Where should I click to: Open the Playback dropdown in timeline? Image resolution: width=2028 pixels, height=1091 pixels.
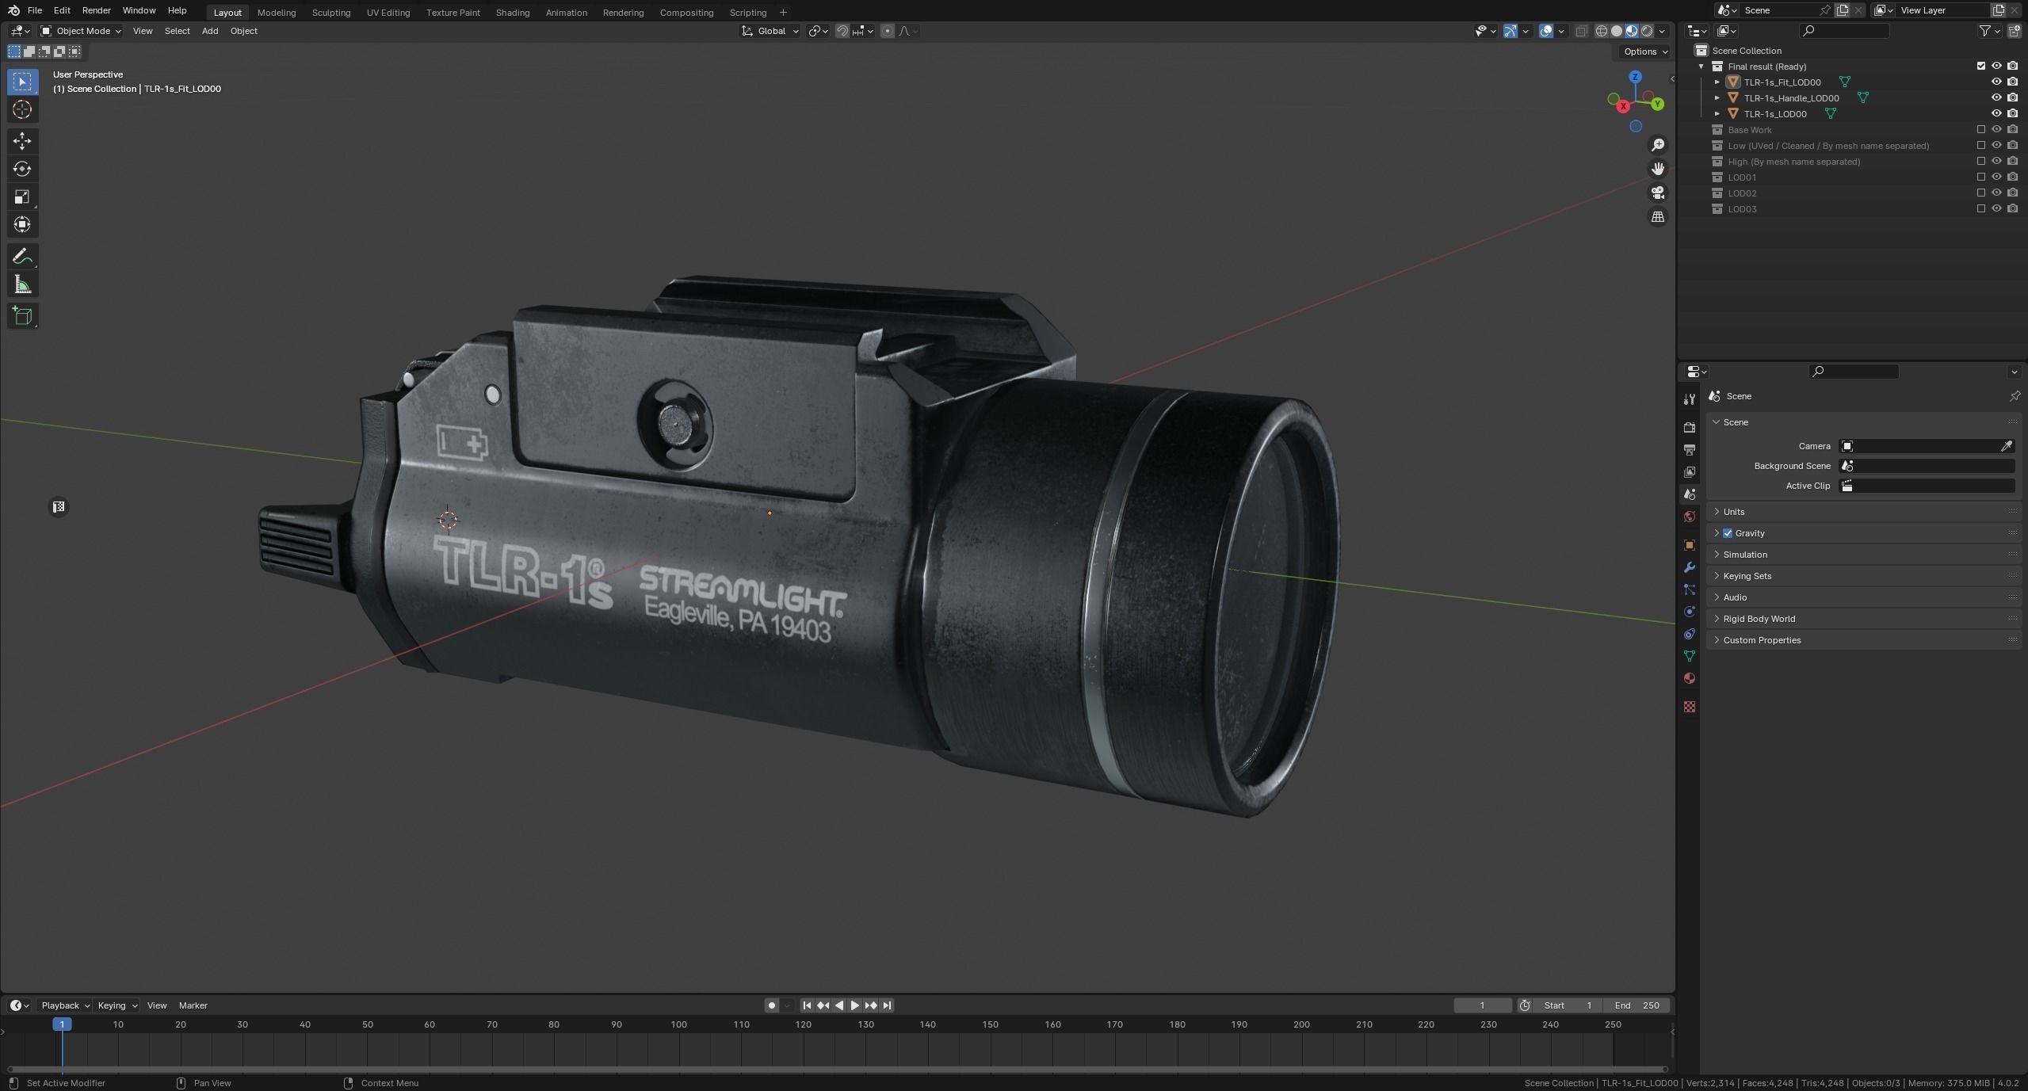tap(65, 1005)
